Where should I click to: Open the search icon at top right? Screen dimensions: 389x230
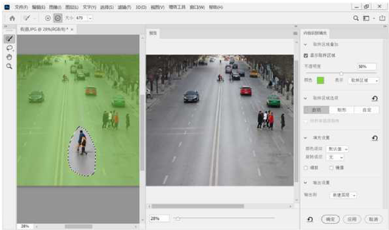pos(356,18)
